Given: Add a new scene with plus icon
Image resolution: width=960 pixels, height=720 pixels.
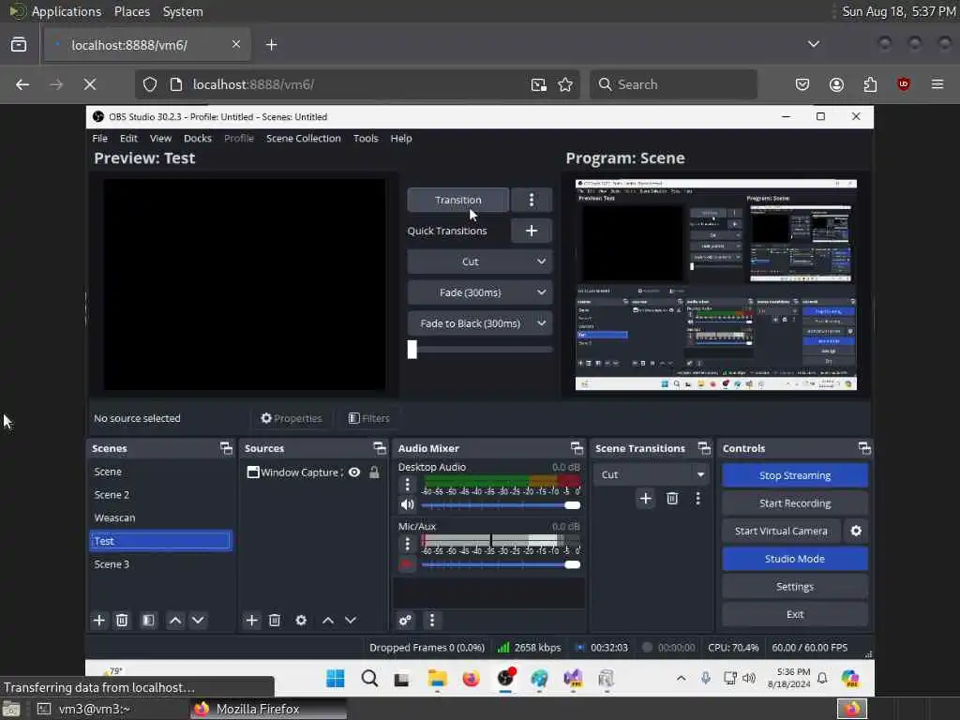Looking at the screenshot, I should 98,621.
